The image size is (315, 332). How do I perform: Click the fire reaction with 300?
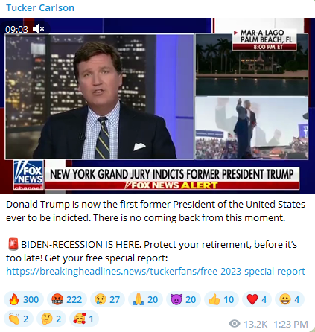click(24, 299)
